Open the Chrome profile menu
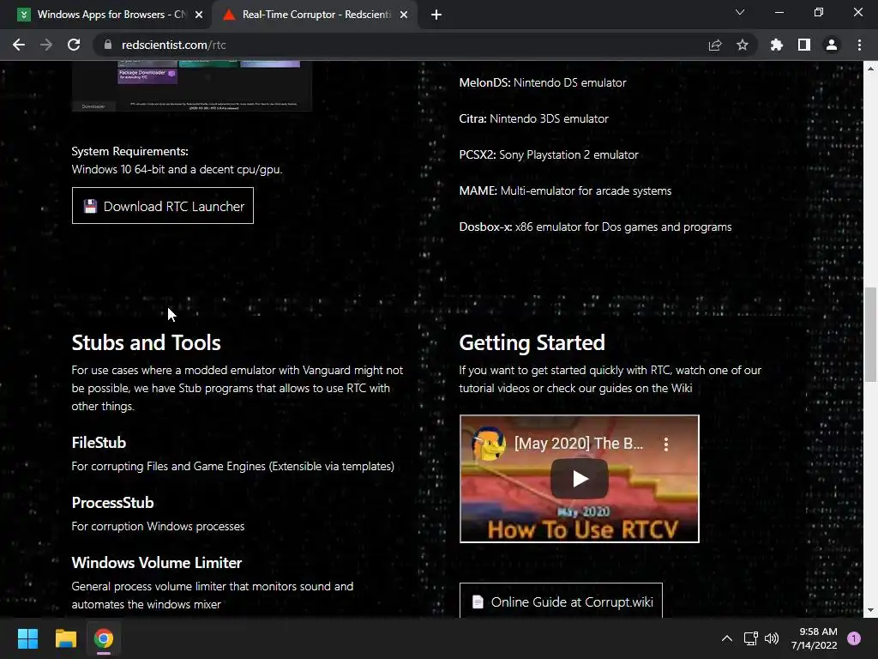This screenshot has height=659, width=878. click(x=832, y=45)
